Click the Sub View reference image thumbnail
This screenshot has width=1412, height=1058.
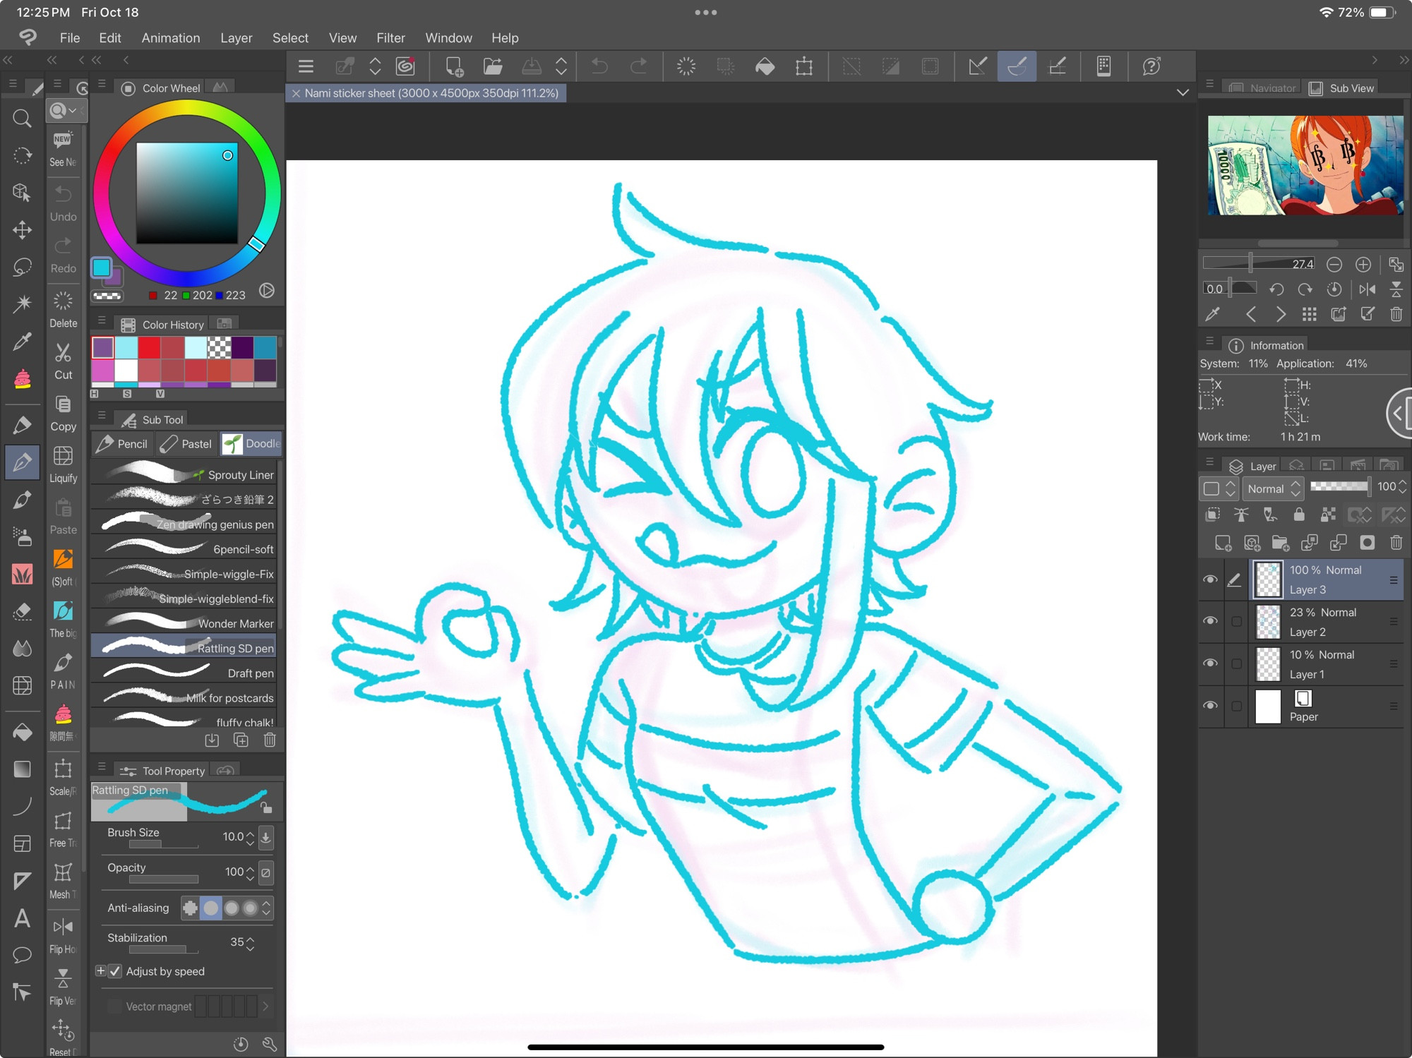tap(1305, 165)
